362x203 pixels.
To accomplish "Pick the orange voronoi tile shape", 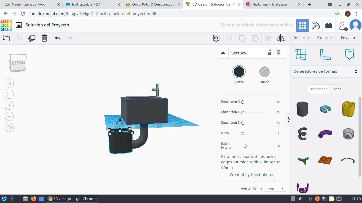I will tap(325, 160).
